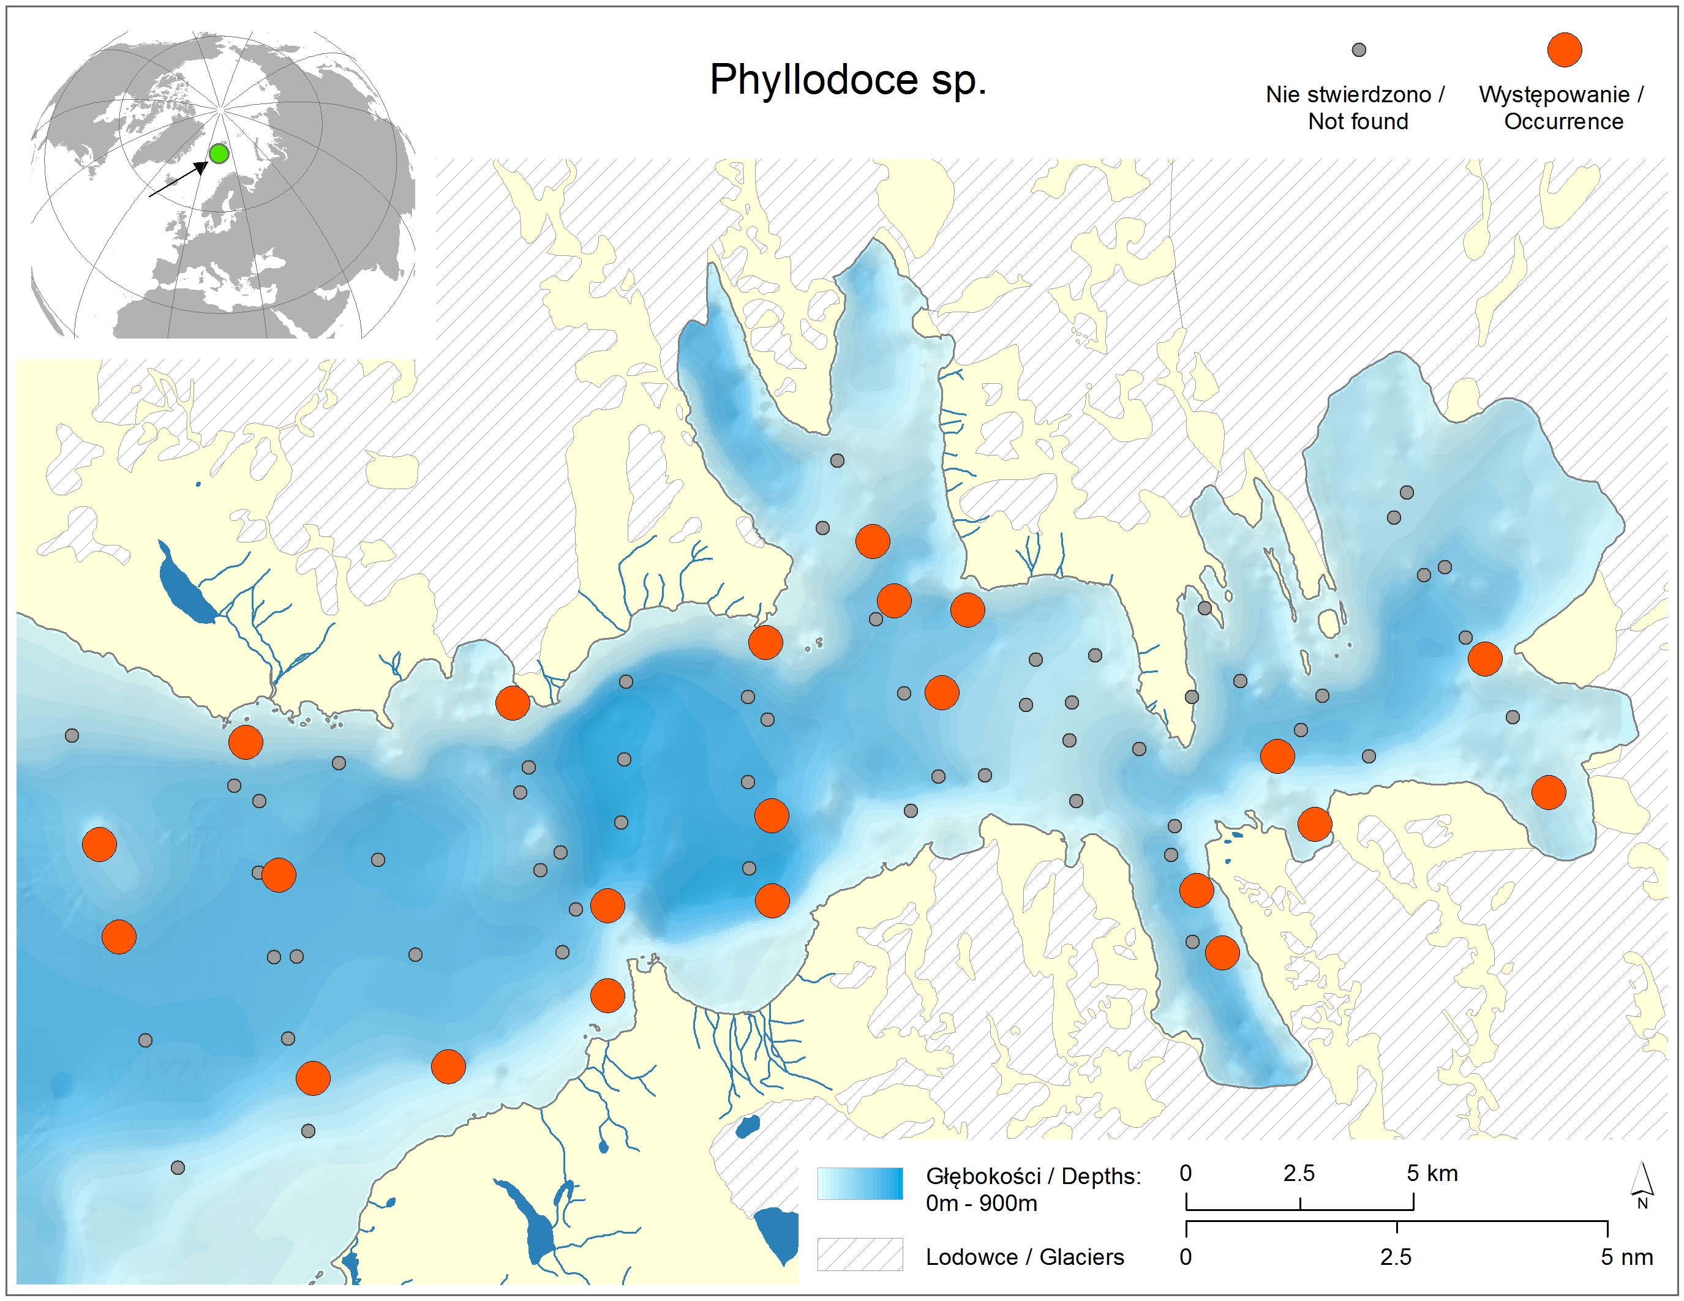The width and height of the screenshot is (1684, 1301).
Task: Click the hatched glacier legend swatch
Action: (x=860, y=1254)
